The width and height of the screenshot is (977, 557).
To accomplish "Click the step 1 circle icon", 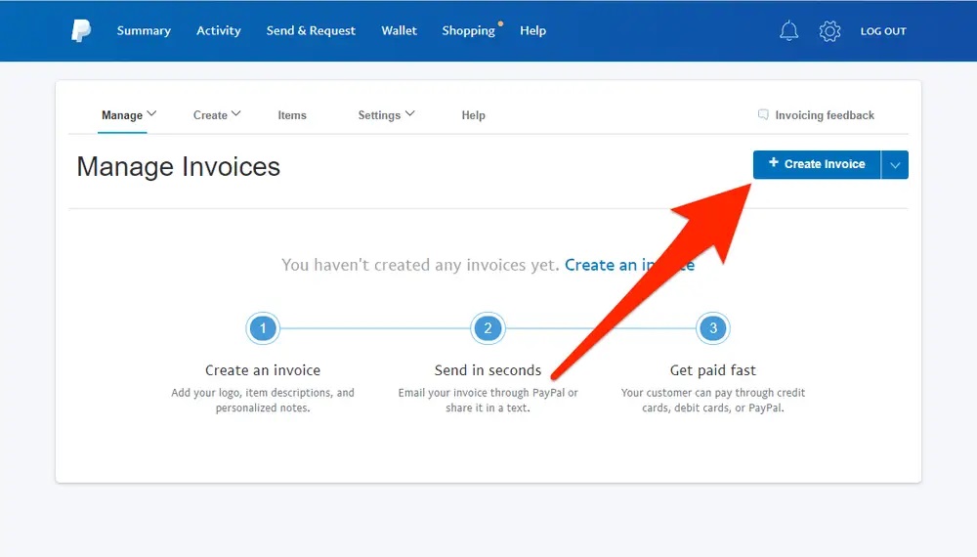I will point(263,328).
